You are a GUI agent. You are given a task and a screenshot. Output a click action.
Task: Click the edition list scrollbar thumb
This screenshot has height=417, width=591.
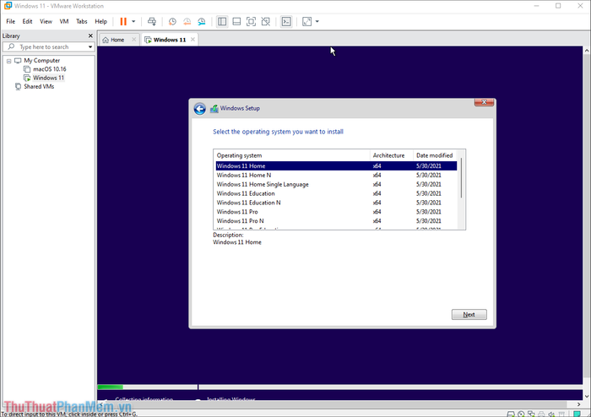(461, 178)
